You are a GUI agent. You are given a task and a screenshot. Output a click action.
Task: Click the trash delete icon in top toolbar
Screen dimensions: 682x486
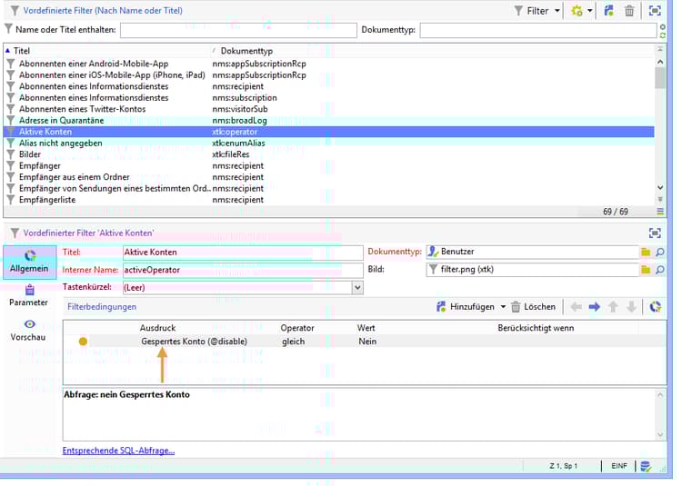click(x=629, y=11)
